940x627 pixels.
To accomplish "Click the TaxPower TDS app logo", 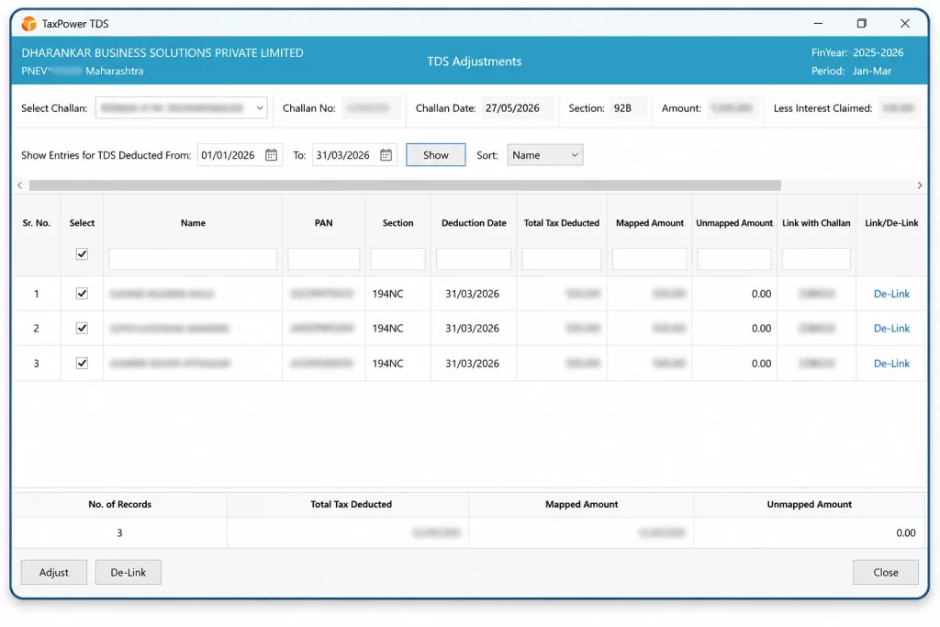I will pos(28,24).
